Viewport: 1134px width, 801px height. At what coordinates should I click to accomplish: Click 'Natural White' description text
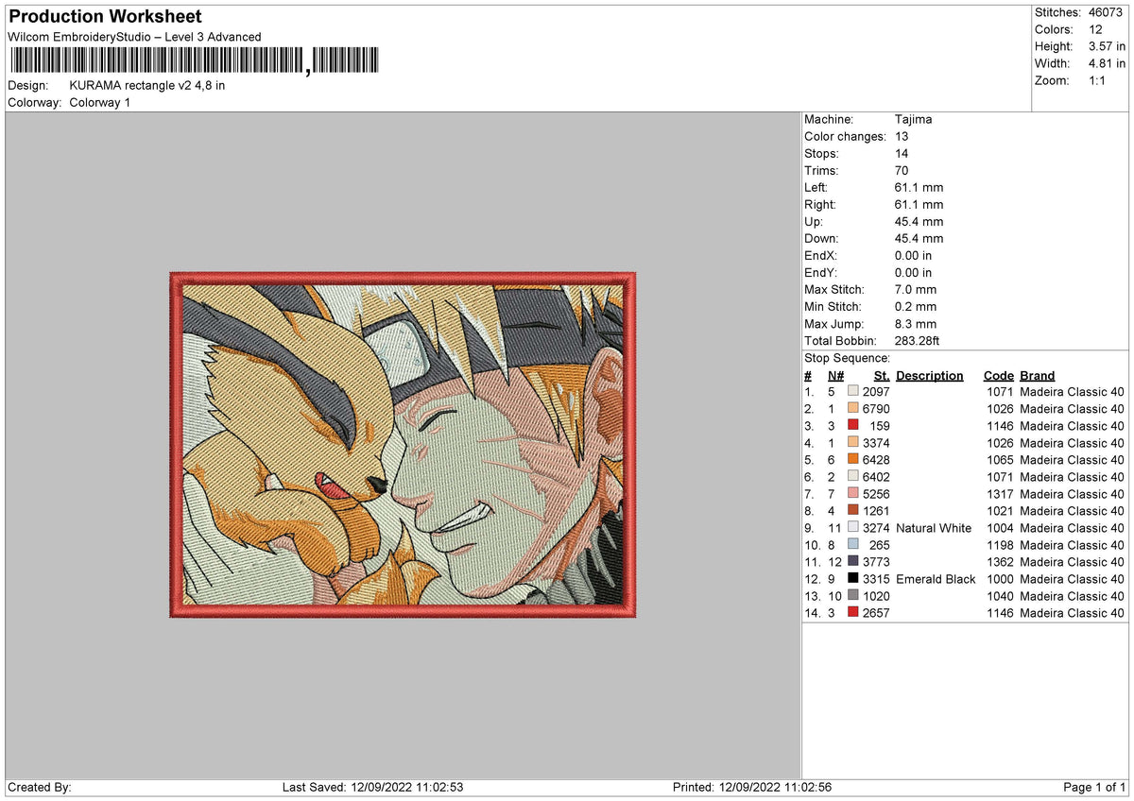934,528
